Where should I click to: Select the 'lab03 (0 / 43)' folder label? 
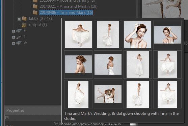tap(41, 19)
